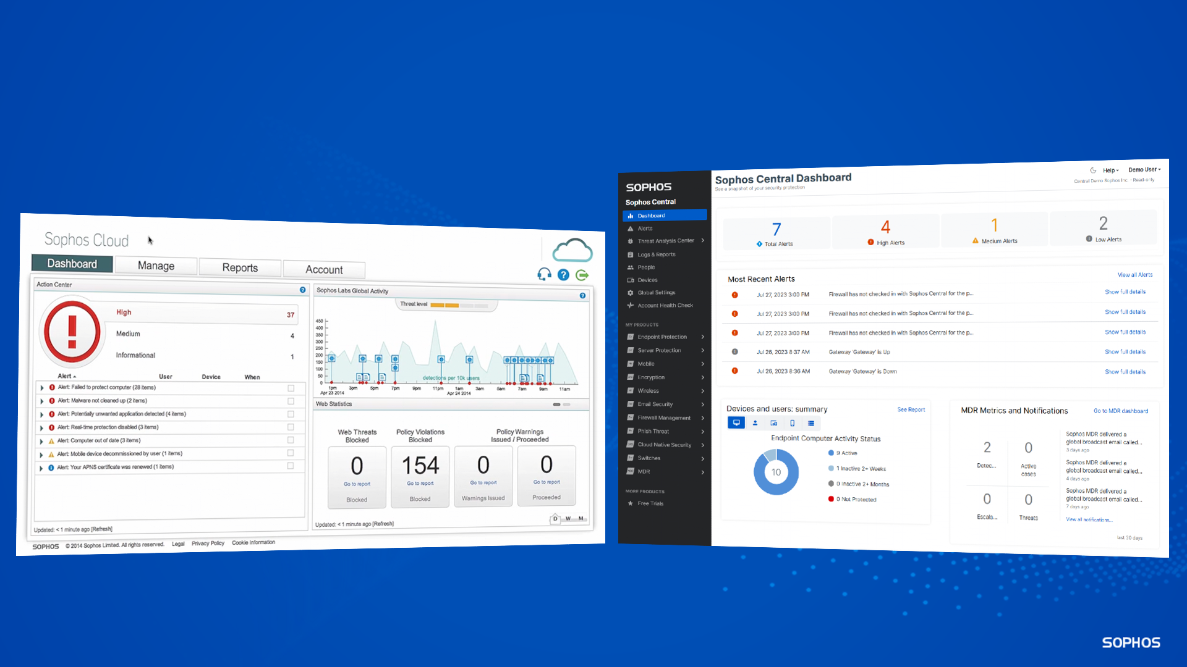Select the users icon in Devices summary
The height and width of the screenshot is (667, 1187).
click(755, 423)
